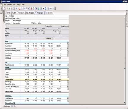Switch to the Dokument tab

point(49,13)
